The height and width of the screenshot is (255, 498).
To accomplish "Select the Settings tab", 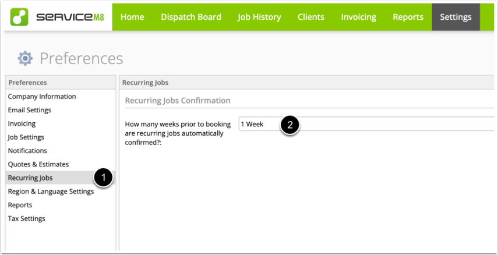I will point(455,17).
